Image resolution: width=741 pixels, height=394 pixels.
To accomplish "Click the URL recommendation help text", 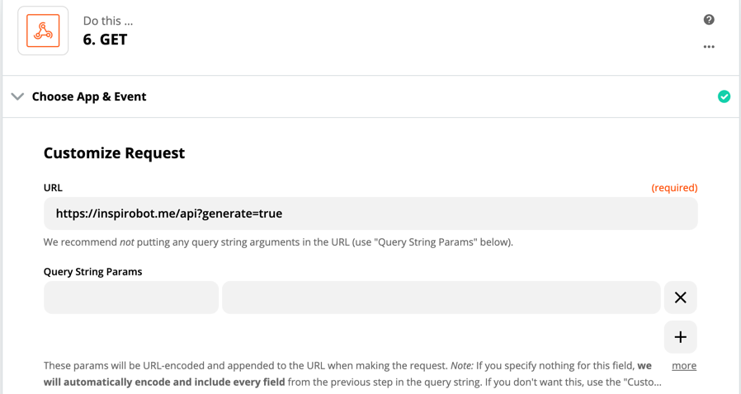I will (278, 242).
